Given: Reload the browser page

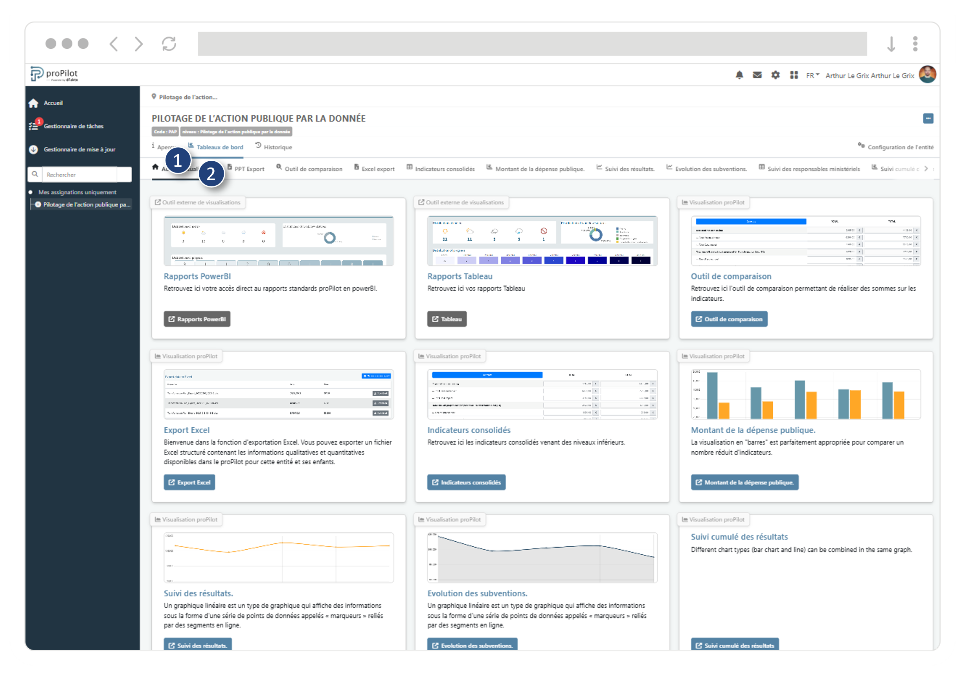Looking at the screenshot, I should tap(169, 44).
